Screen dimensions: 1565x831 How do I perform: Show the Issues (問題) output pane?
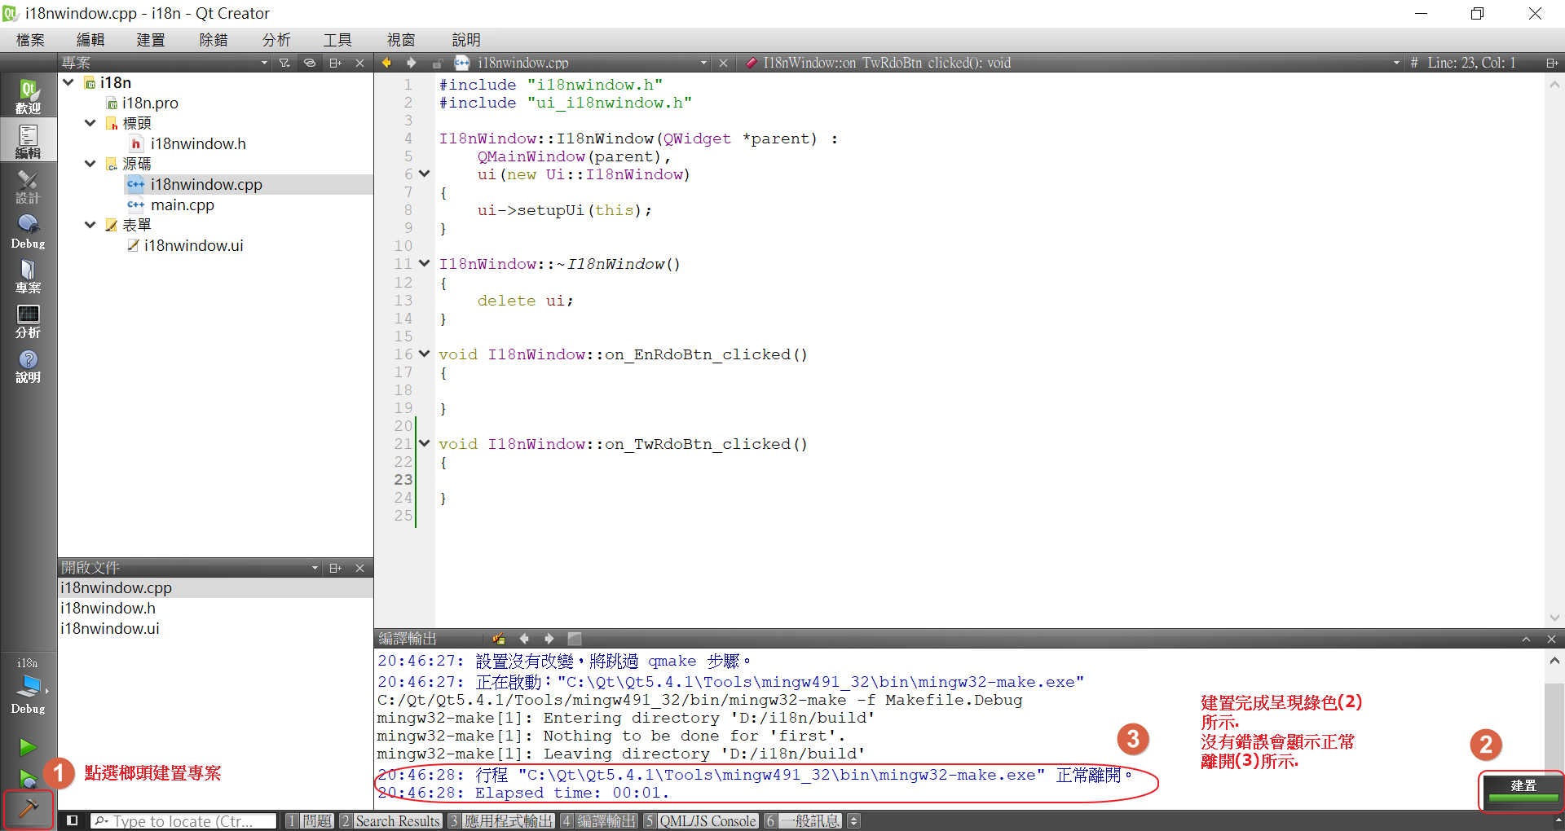pos(310,821)
